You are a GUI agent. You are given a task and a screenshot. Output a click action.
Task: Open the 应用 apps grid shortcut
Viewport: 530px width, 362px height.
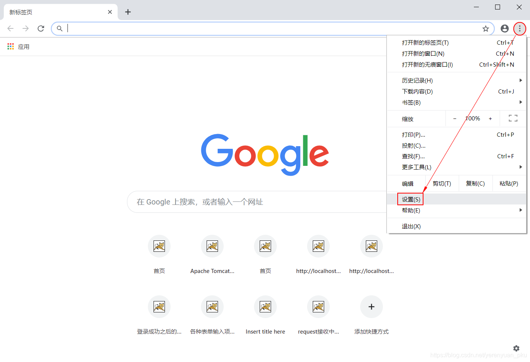coord(18,47)
